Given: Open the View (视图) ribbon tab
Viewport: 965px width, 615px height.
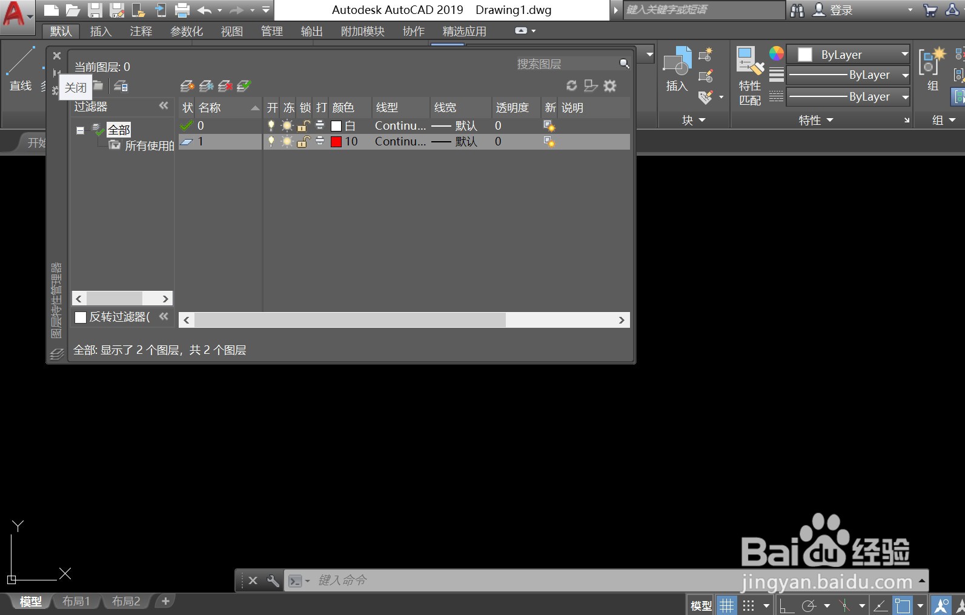Looking at the screenshot, I should [x=231, y=32].
